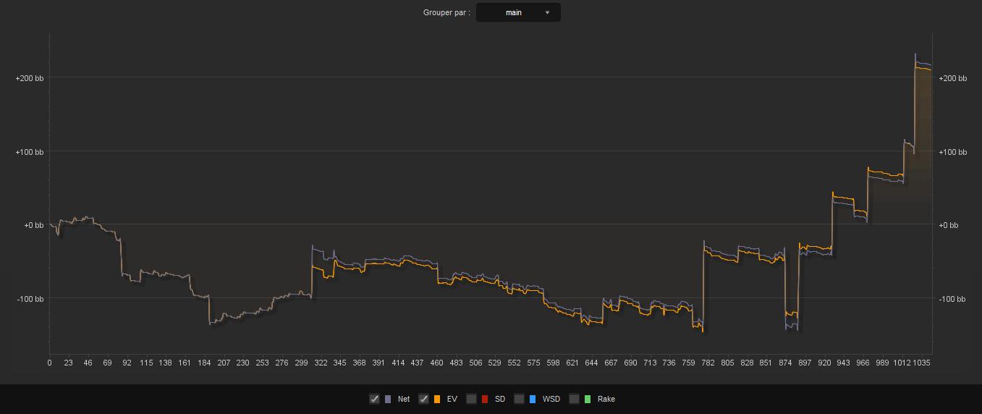Image resolution: width=982 pixels, height=414 pixels.
Task: Click the 'Grouper par :' label
Action: (x=446, y=12)
